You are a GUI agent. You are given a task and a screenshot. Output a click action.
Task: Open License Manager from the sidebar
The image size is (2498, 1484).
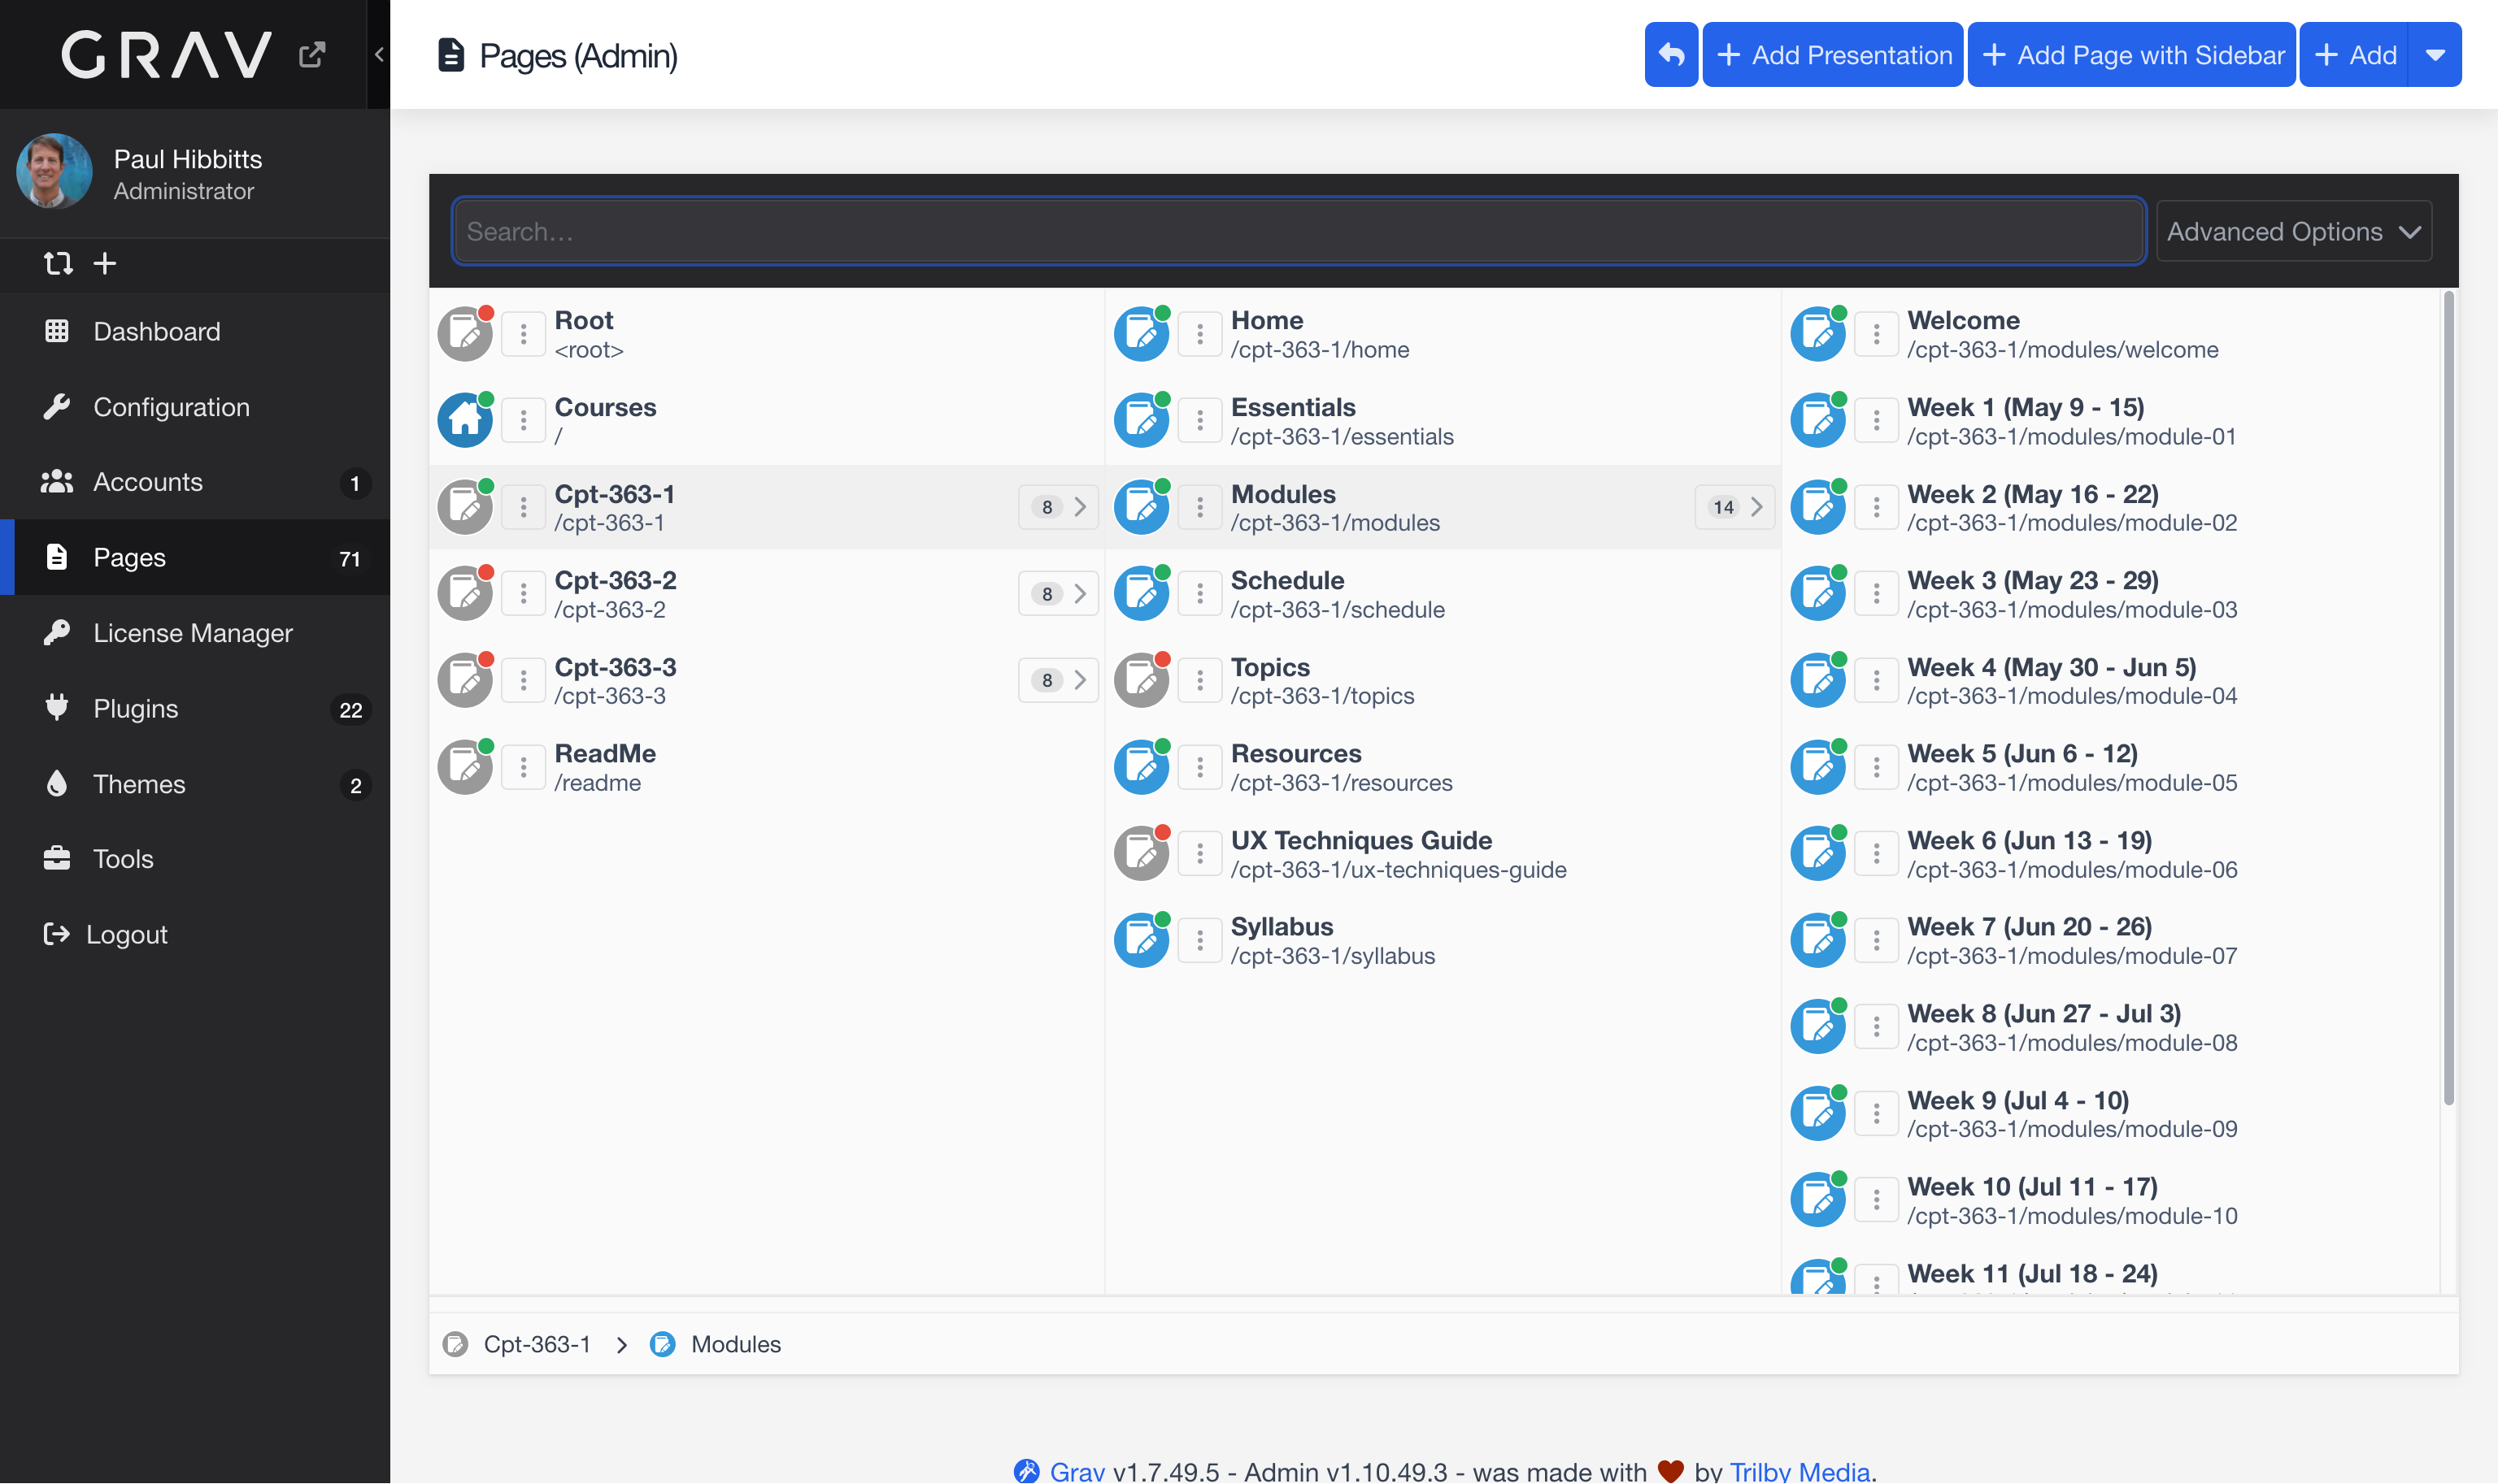(x=193, y=632)
